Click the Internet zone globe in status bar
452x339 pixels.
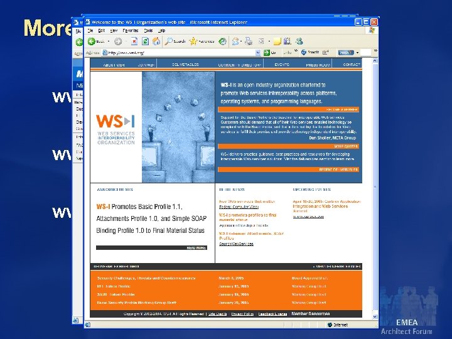pos(330,325)
